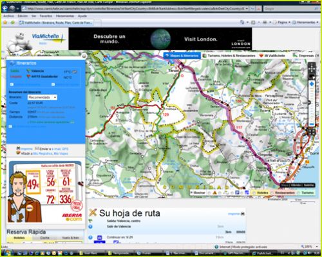Image resolution: width=322 pixels, height=257 pixels.
Task: Click the weather cloud icon in Mostrar bar
Action: (x=226, y=193)
